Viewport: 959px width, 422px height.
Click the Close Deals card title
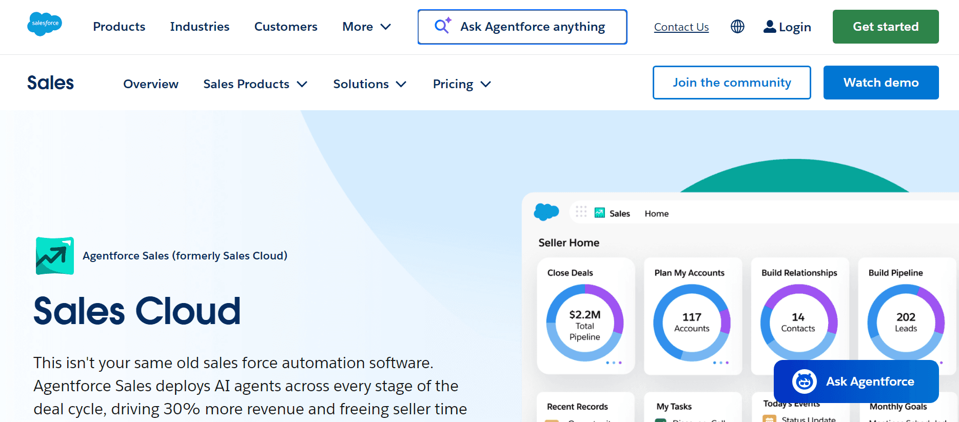[x=570, y=273]
